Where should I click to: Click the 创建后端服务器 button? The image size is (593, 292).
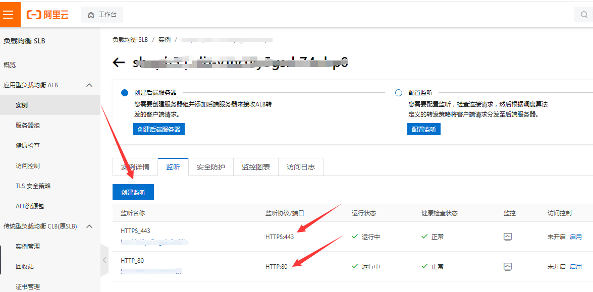click(159, 129)
